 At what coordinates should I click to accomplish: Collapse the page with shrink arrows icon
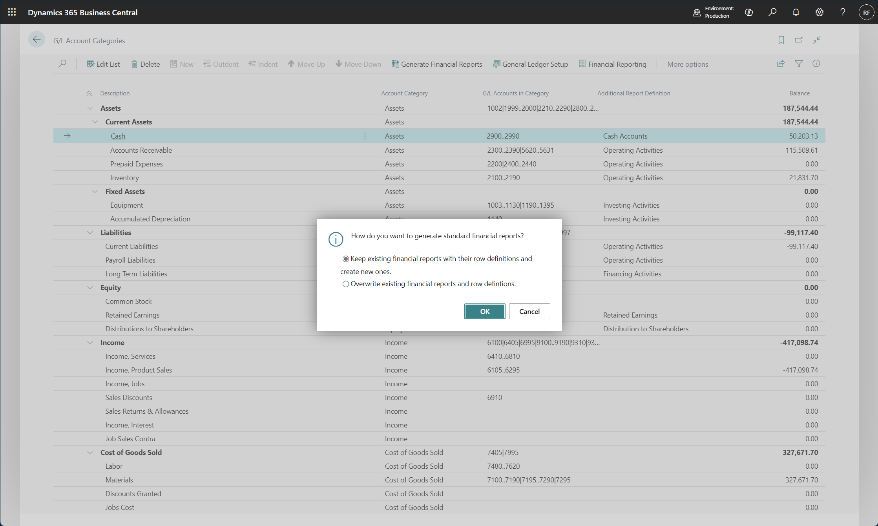816,40
